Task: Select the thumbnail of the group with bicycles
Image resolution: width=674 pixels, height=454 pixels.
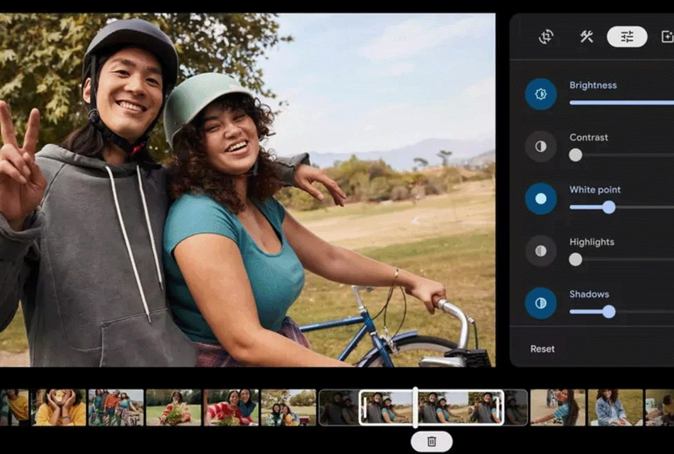Action: coord(116,407)
